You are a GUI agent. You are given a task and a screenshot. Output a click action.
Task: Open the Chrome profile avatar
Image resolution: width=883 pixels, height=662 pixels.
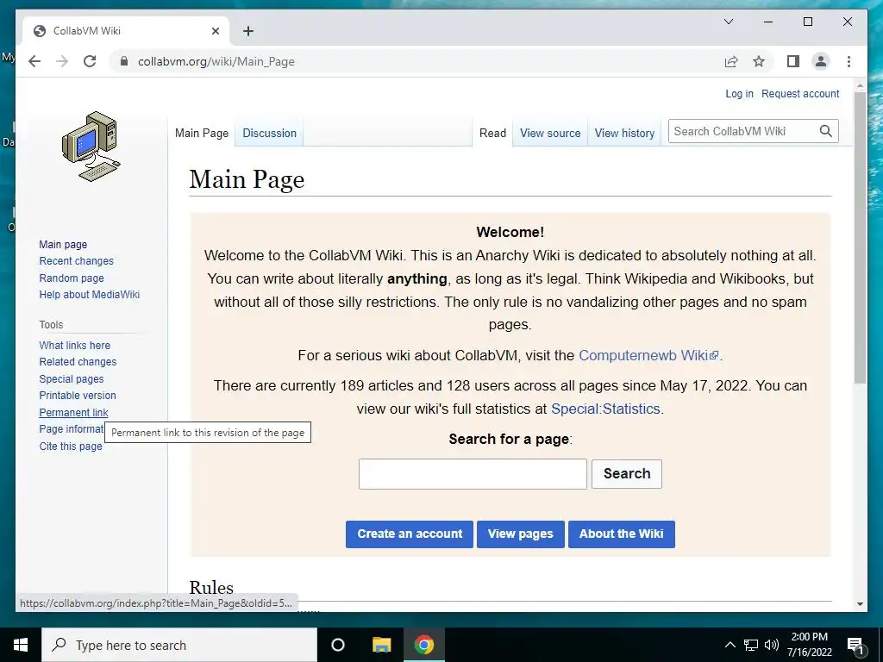(821, 61)
